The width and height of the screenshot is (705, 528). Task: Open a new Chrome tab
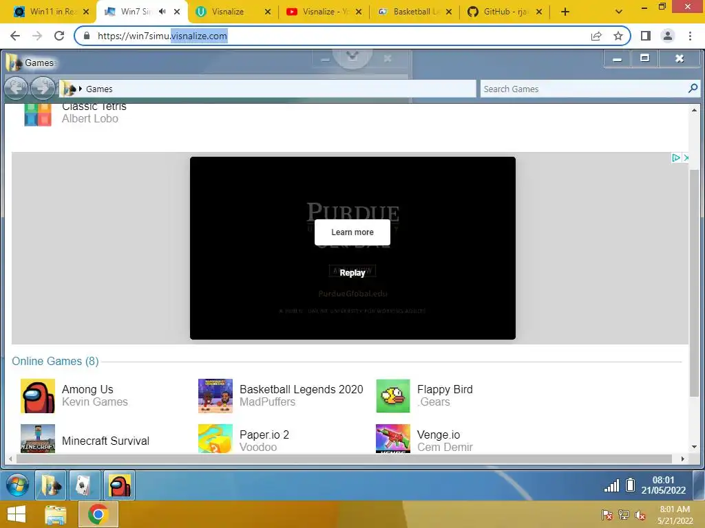coord(565,12)
